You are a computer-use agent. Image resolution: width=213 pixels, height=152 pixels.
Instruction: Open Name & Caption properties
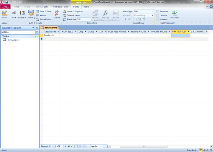pyautogui.click(x=73, y=11)
